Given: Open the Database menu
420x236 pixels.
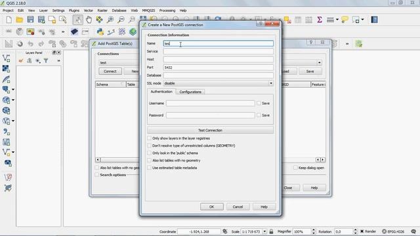Looking at the screenshot, I should coord(119,10).
